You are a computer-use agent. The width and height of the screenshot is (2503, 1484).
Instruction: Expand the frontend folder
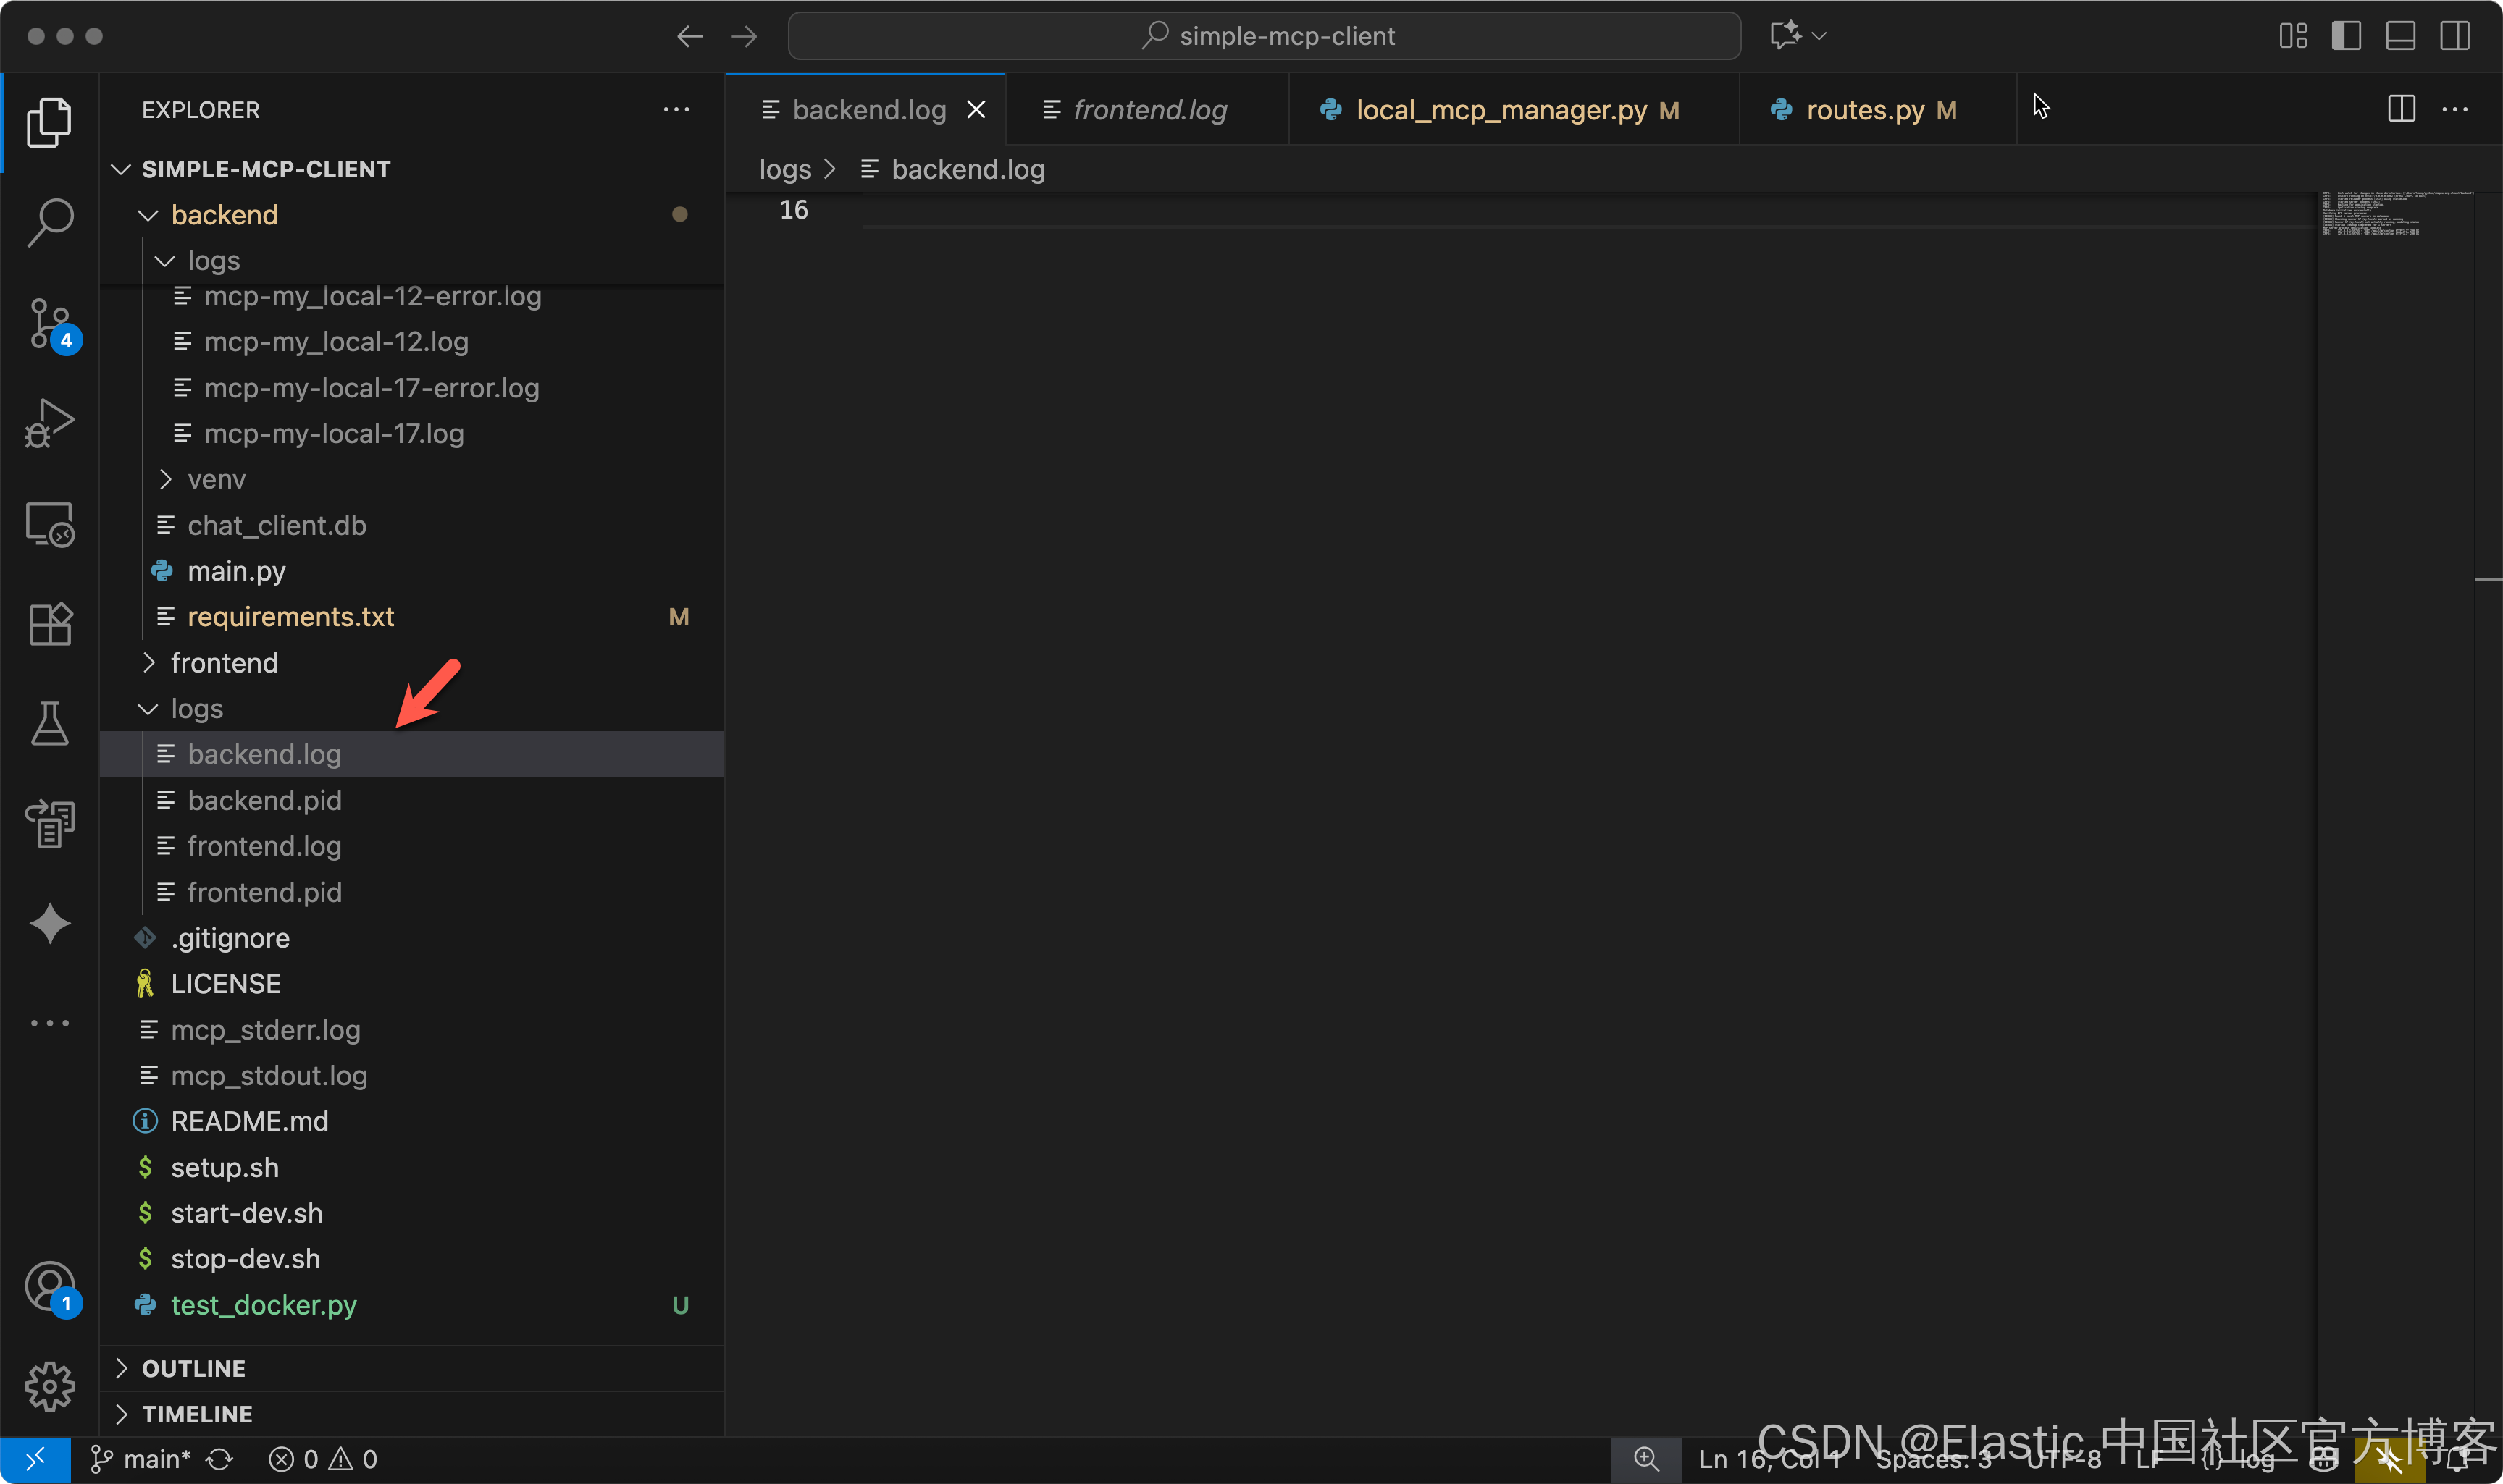click(x=224, y=662)
